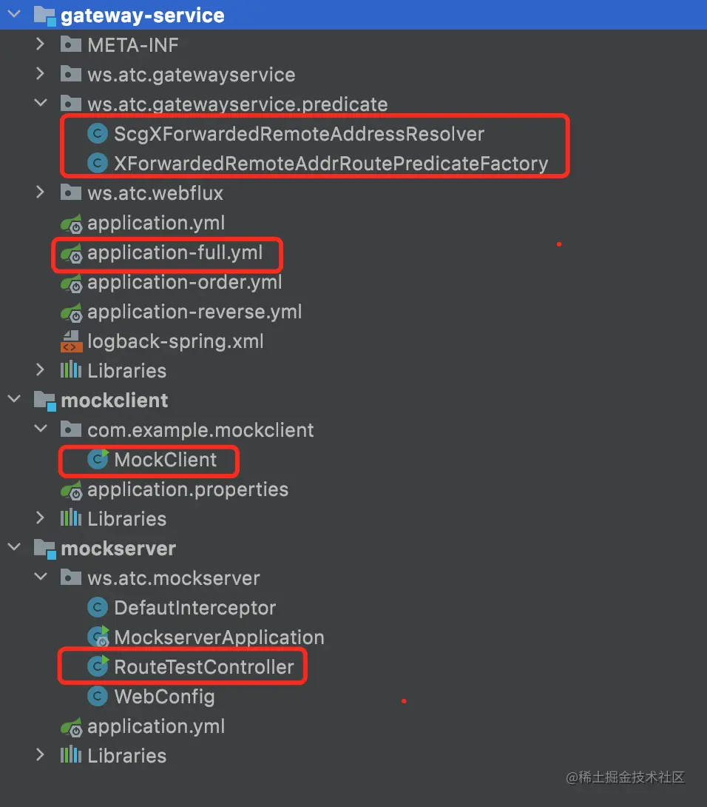Click the MockserverApplication Spring Boot class icon
The image size is (707, 807).
(x=98, y=637)
